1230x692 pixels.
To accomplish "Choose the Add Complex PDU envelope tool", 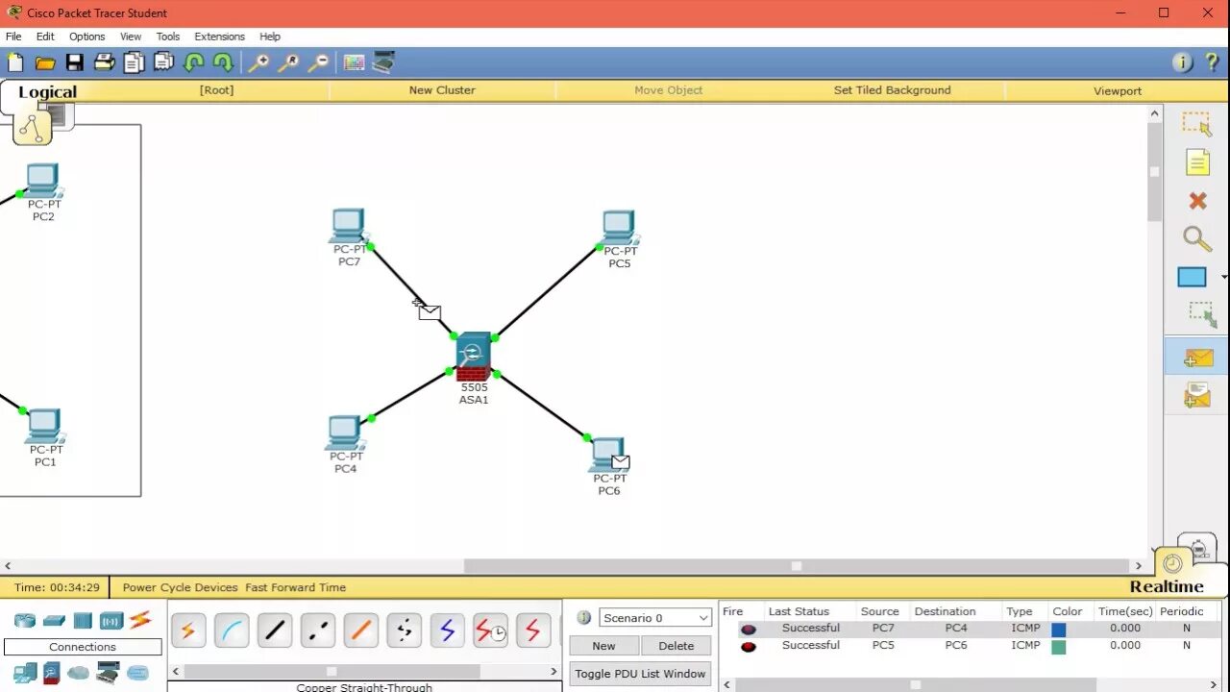I will pyautogui.click(x=1197, y=395).
